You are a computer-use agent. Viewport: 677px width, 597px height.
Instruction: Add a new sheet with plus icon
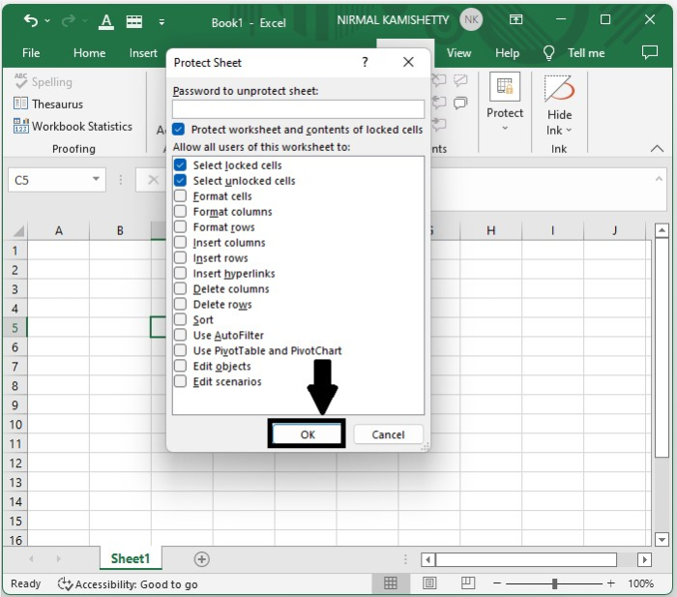coord(201,558)
